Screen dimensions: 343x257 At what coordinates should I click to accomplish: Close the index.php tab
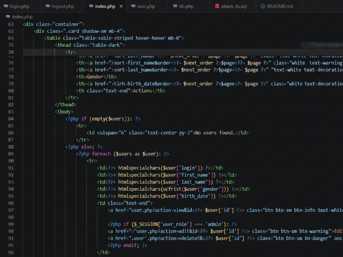pyautogui.click(x=121, y=6)
